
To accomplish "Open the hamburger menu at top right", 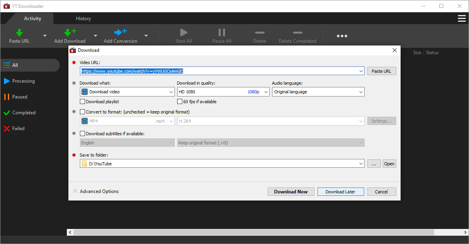I will point(461,18).
